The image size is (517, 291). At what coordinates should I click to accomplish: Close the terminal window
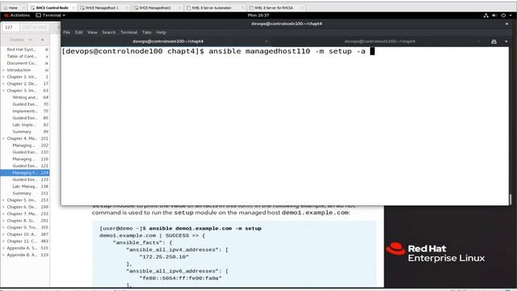coord(506,23)
